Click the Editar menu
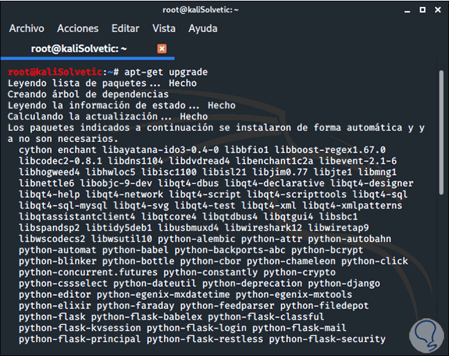This screenshot has width=449, height=356. pos(125,29)
